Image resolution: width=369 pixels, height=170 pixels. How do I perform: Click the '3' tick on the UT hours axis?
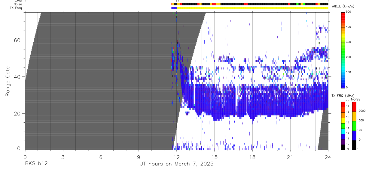[x=63, y=157]
